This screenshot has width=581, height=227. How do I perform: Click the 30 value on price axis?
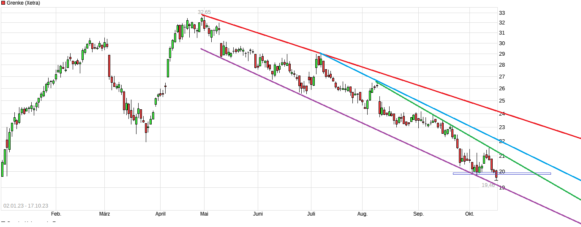[x=502, y=43]
